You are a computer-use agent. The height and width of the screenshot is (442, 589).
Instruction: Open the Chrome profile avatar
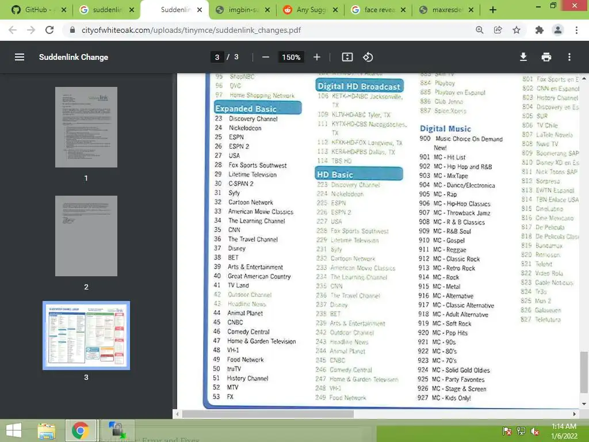pyautogui.click(x=558, y=30)
